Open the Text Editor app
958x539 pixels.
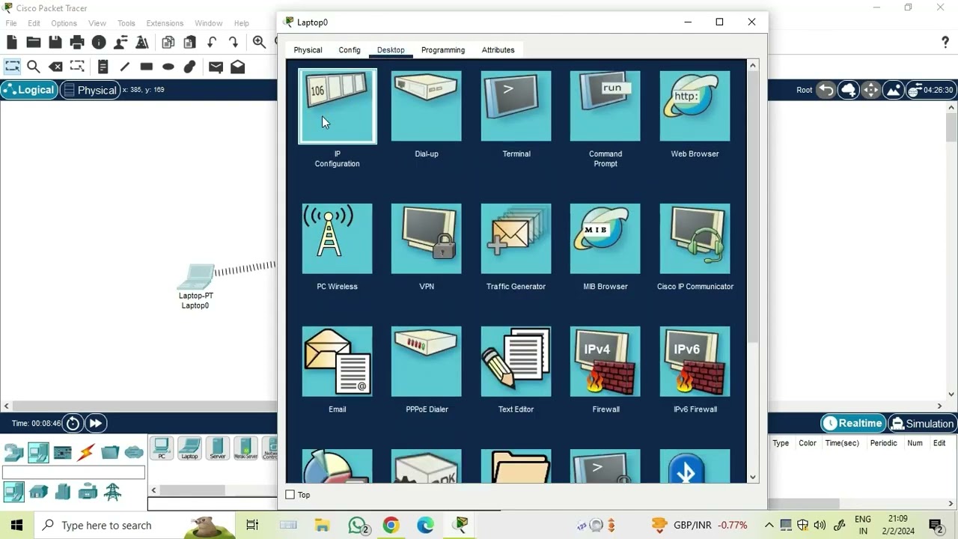(x=516, y=362)
